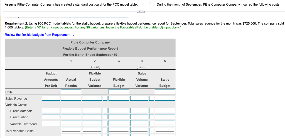Open Review the flexible budgets from Requirement 1 link

[39, 35]
